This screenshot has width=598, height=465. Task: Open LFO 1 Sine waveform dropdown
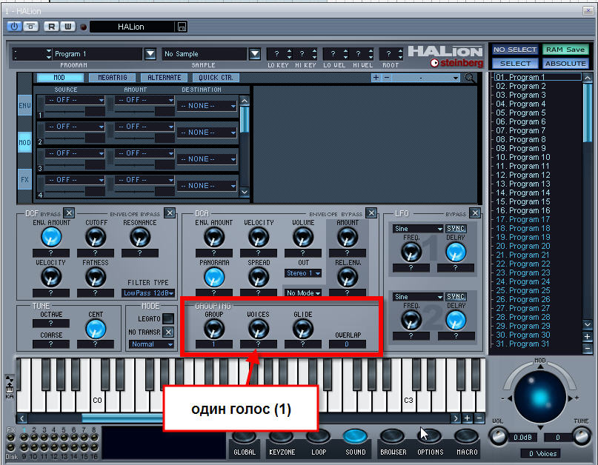[x=418, y=228]
